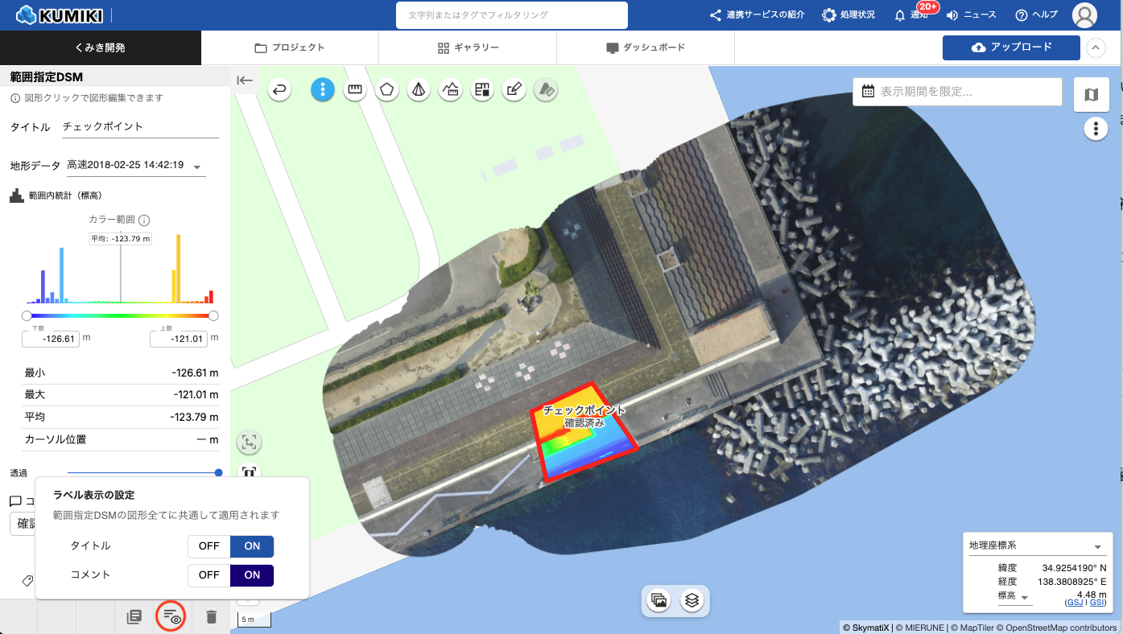1123x634 pixels.
Task: Click the layers stack icon
Action: [692, 600]
